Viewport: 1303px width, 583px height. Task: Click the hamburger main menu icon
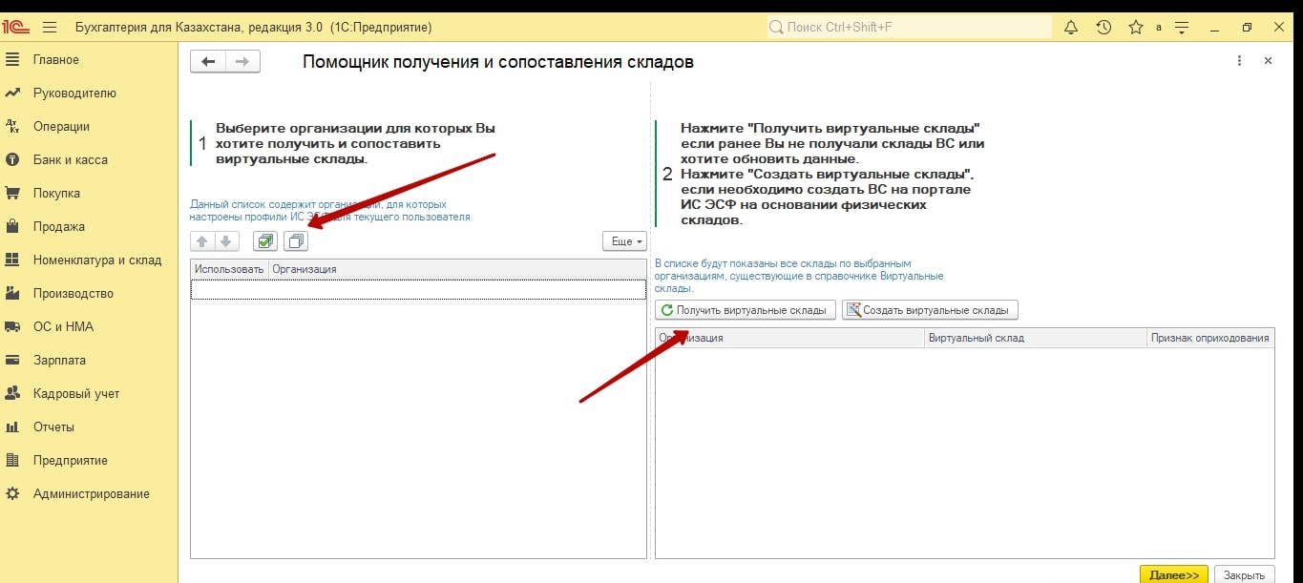50,28
